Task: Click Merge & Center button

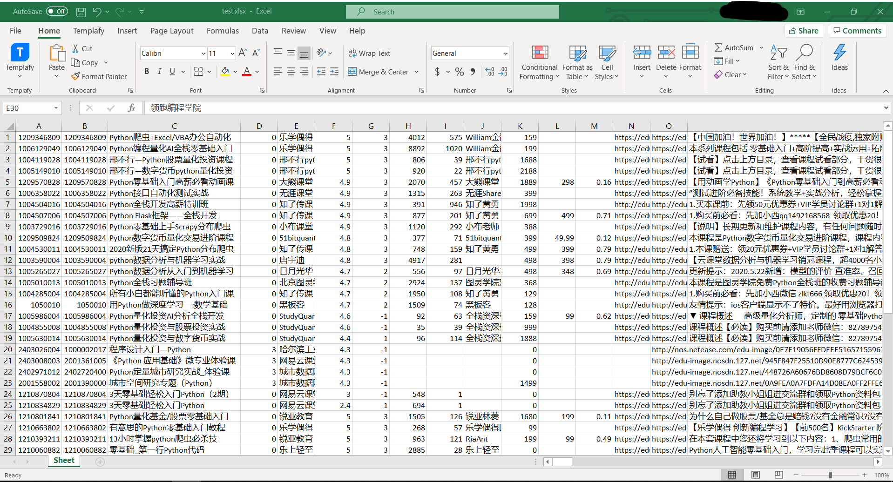Action: point(378,72)
